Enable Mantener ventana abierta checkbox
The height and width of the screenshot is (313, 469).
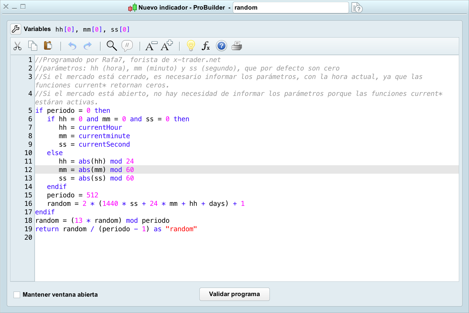tap(17, 295)
